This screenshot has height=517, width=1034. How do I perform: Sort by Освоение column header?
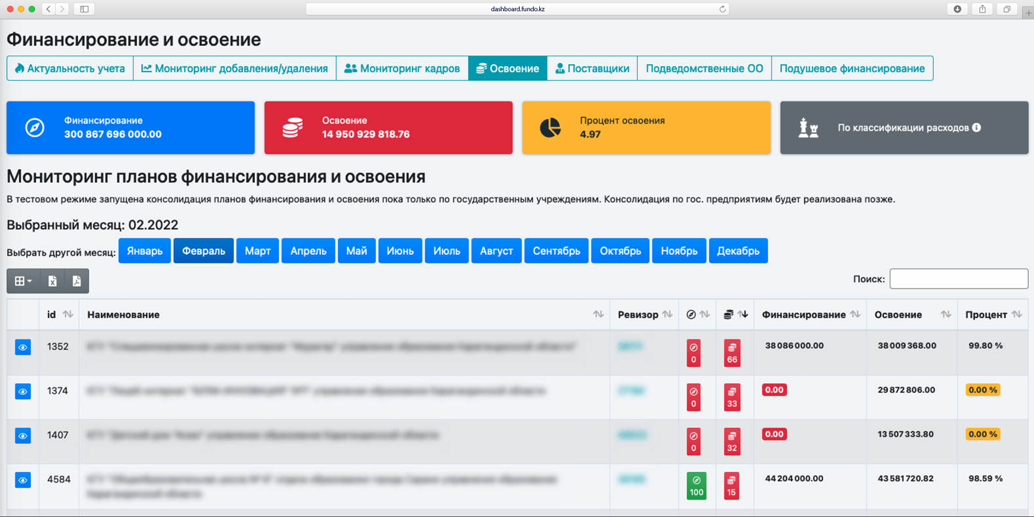pos(912,315)
